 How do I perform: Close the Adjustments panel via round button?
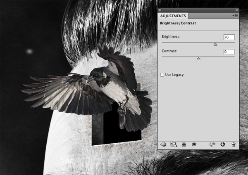click(x=160, y=10)
